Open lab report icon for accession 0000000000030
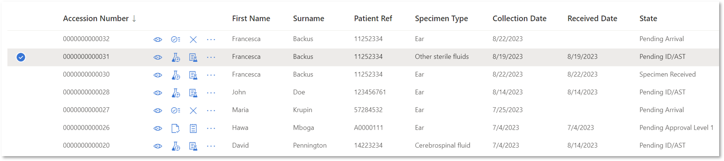This screenshot has height=161, width=724. [193, 75]
